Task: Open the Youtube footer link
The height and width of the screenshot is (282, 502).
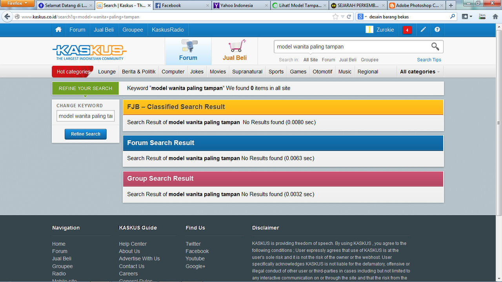Action: click(x=195, y=258)
